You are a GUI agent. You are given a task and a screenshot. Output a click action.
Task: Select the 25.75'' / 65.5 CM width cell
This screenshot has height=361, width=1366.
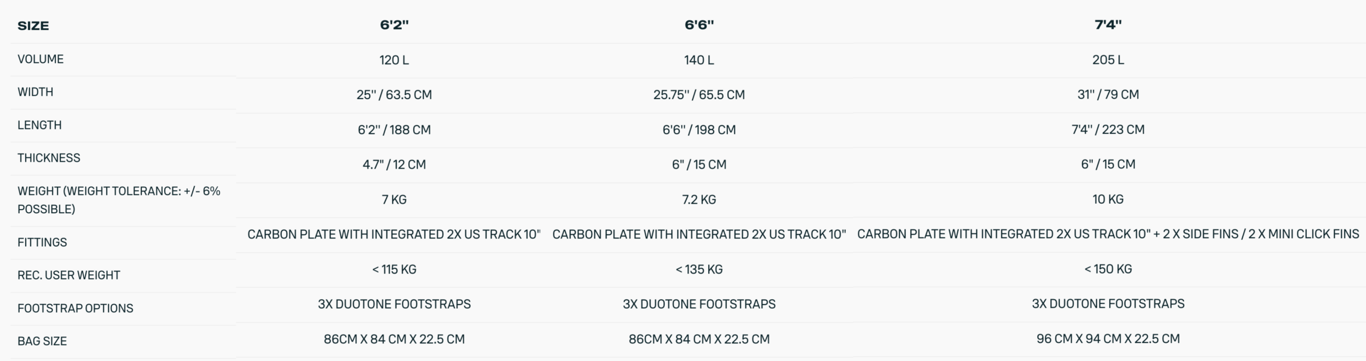pos(699,94)
